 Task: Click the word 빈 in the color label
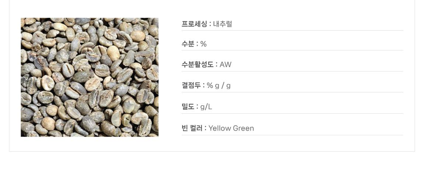click(x=185, y=128)
